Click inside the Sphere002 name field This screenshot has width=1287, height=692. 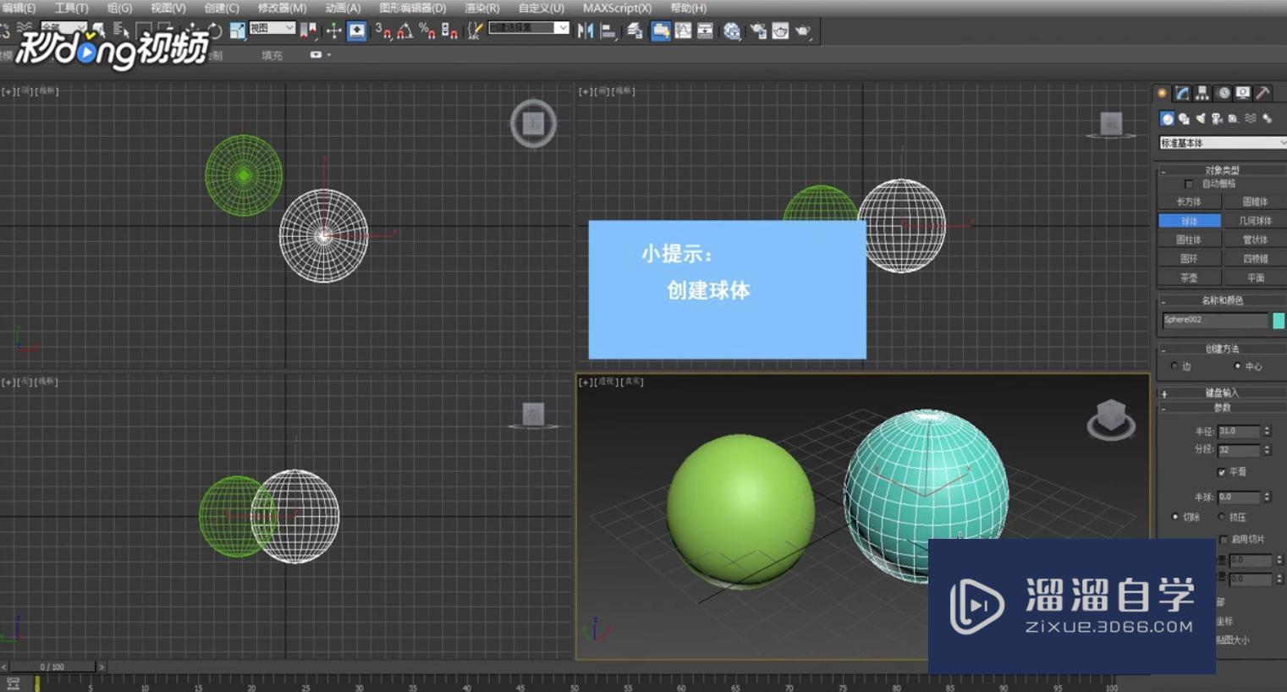coord(1214,321)
